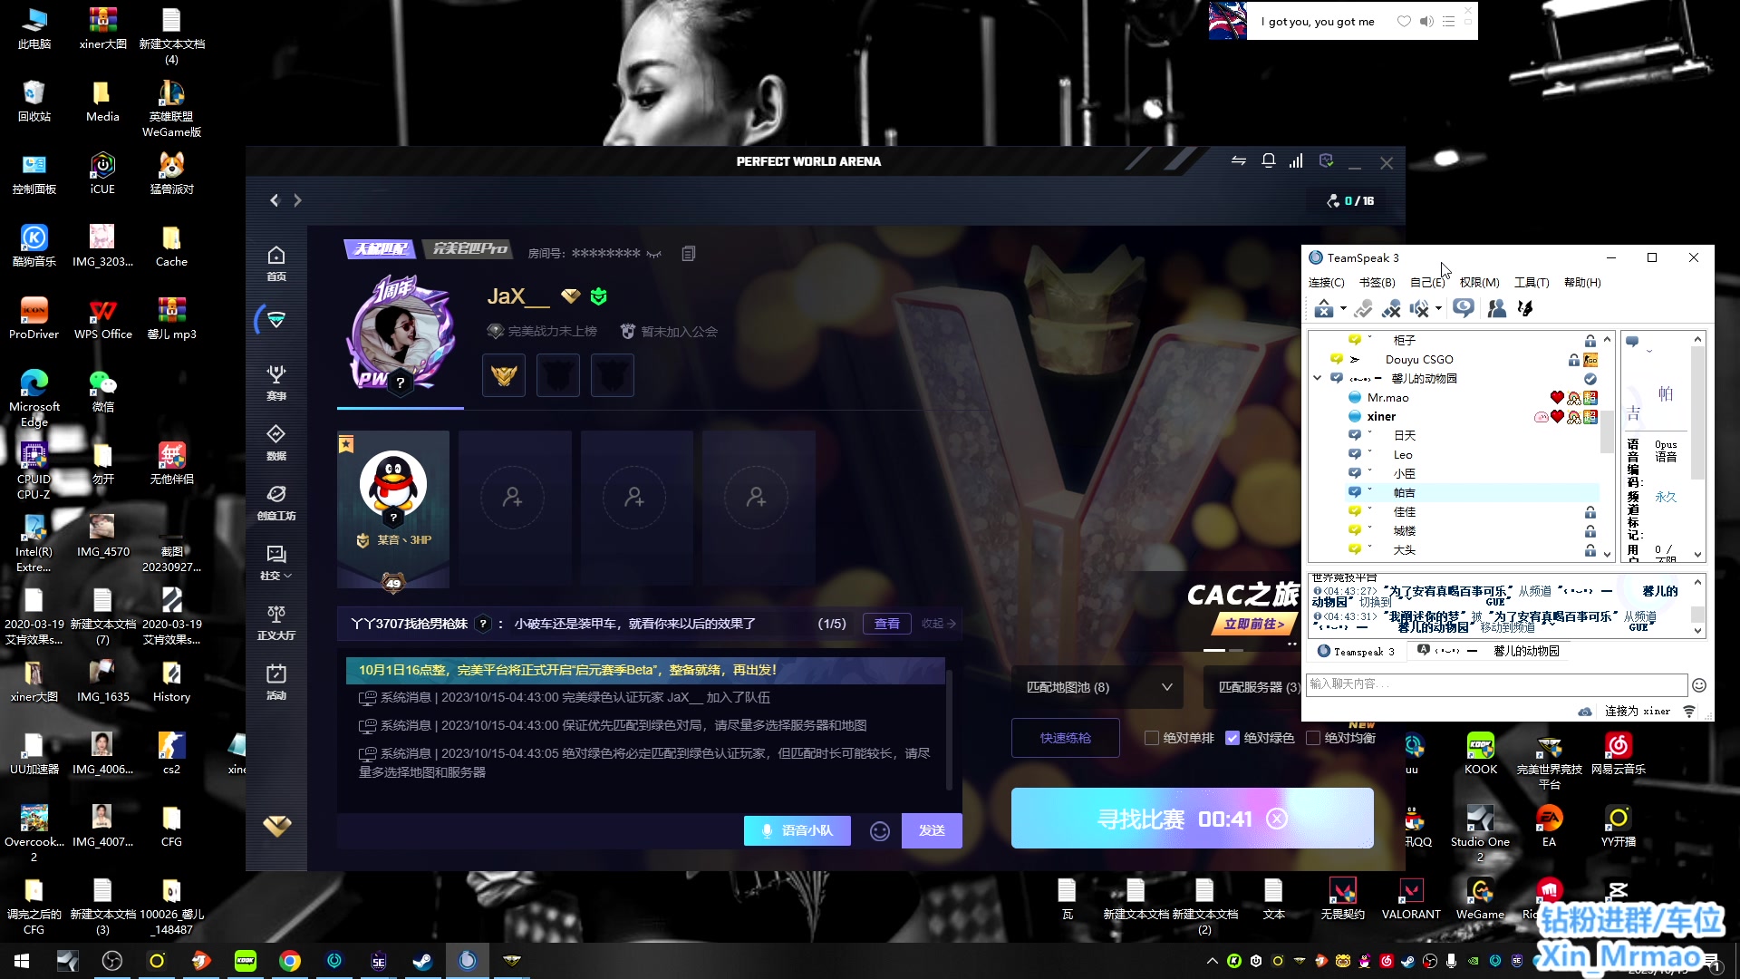Open the 创意工坊 workshop section
The width and height of the screenshot is (1740, 979).
(x=276, y=502)
